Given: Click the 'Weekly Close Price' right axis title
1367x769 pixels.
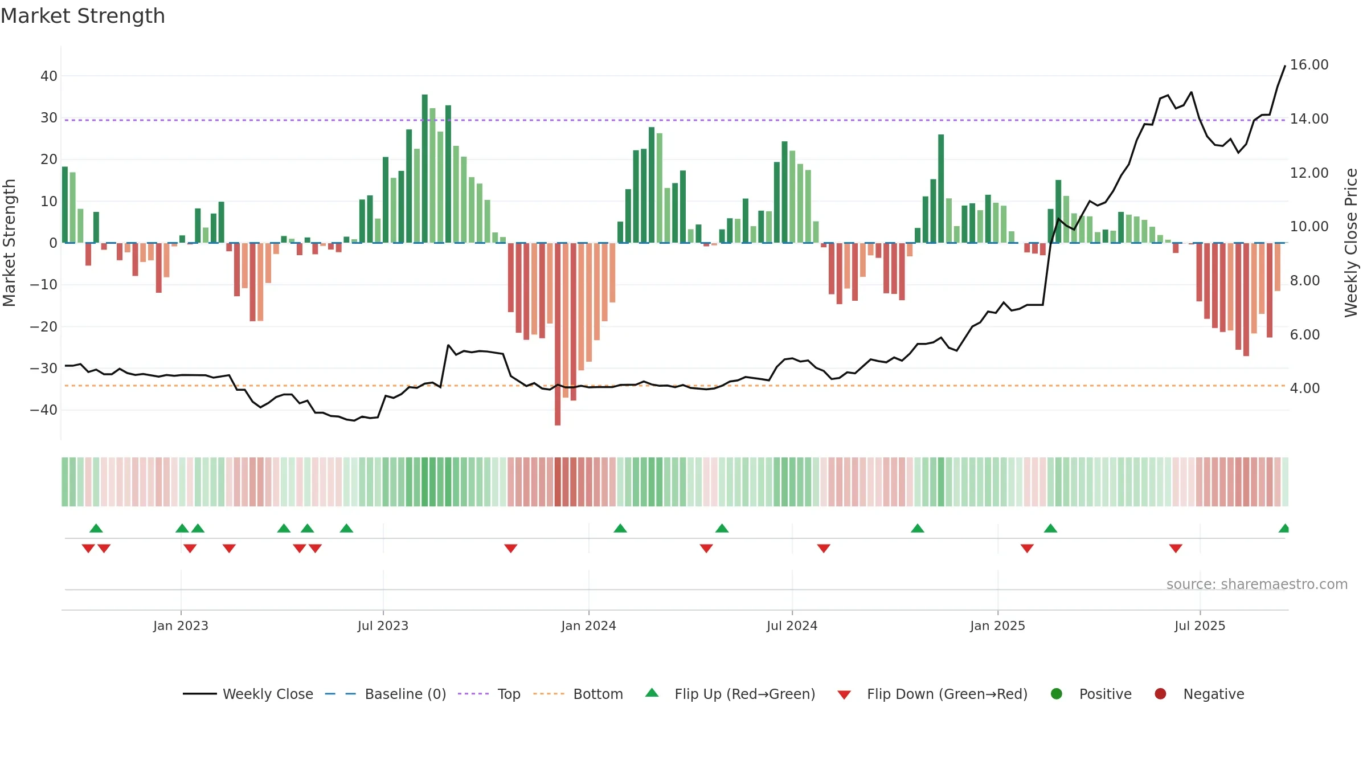Looking at the screenshot, I should click(x=1350, y=243).
